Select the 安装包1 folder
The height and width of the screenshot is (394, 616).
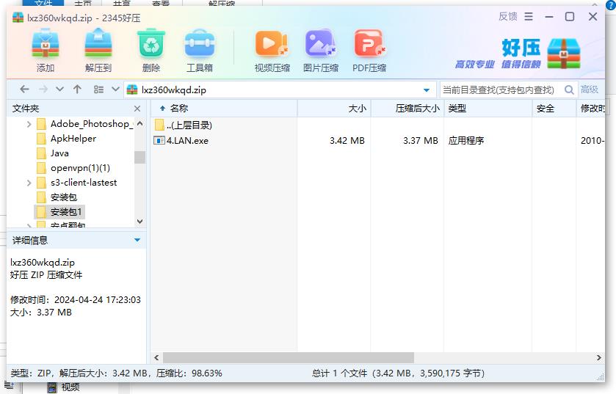pos(59,212)
